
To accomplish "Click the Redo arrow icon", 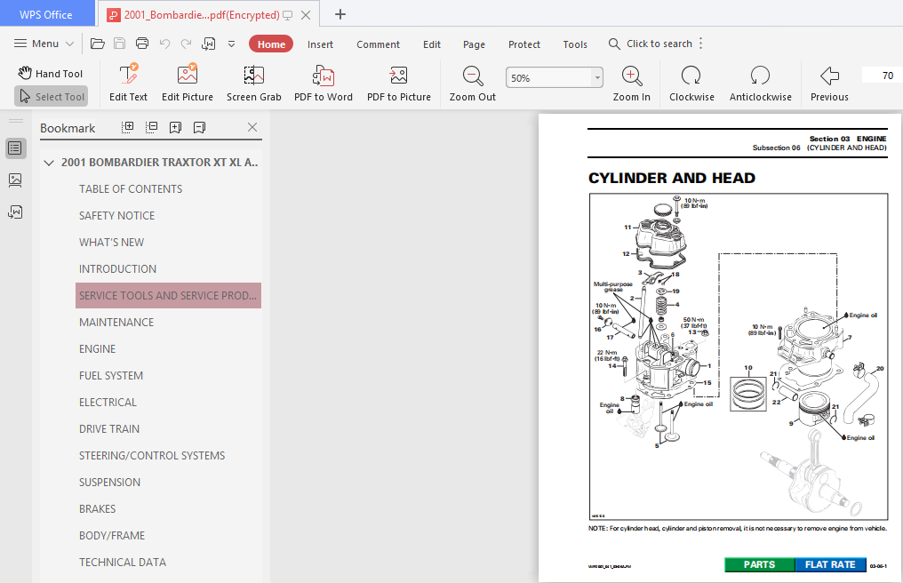I will tap(186, 44).
